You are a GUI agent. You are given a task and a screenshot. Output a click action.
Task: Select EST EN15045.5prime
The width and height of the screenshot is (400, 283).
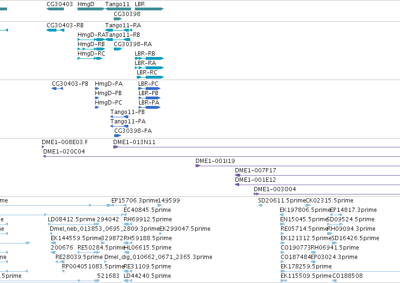coord(282,224)
